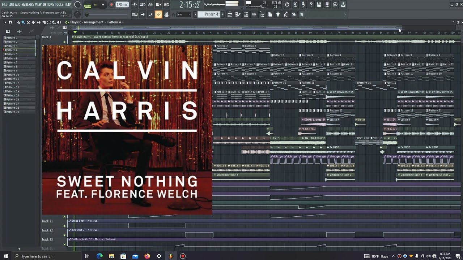Open the project picker copy icon
This screenshot has height=260, width=463.
pyautogui.click(x=270, y=14)
